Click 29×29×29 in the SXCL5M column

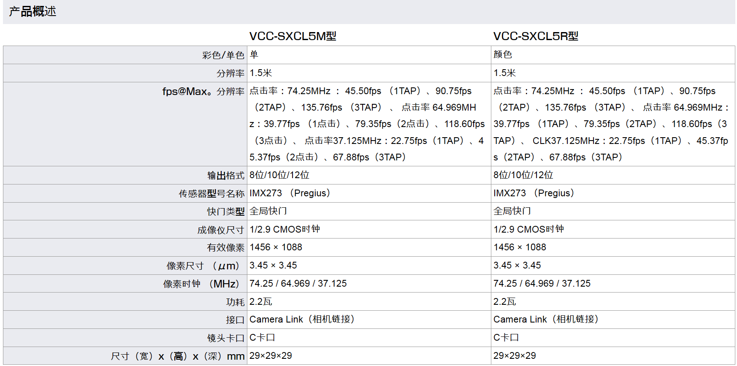pyautogui.click(x=271, y=356)
